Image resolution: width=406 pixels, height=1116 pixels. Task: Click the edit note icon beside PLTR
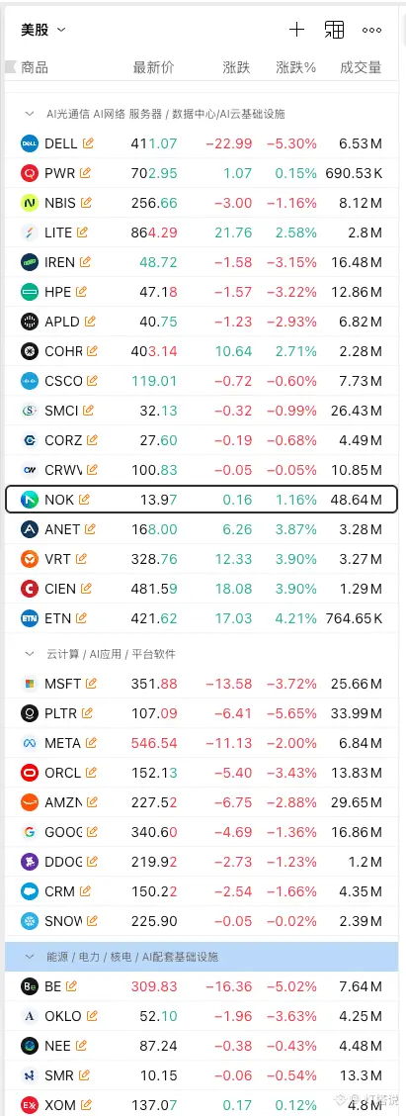88,712
